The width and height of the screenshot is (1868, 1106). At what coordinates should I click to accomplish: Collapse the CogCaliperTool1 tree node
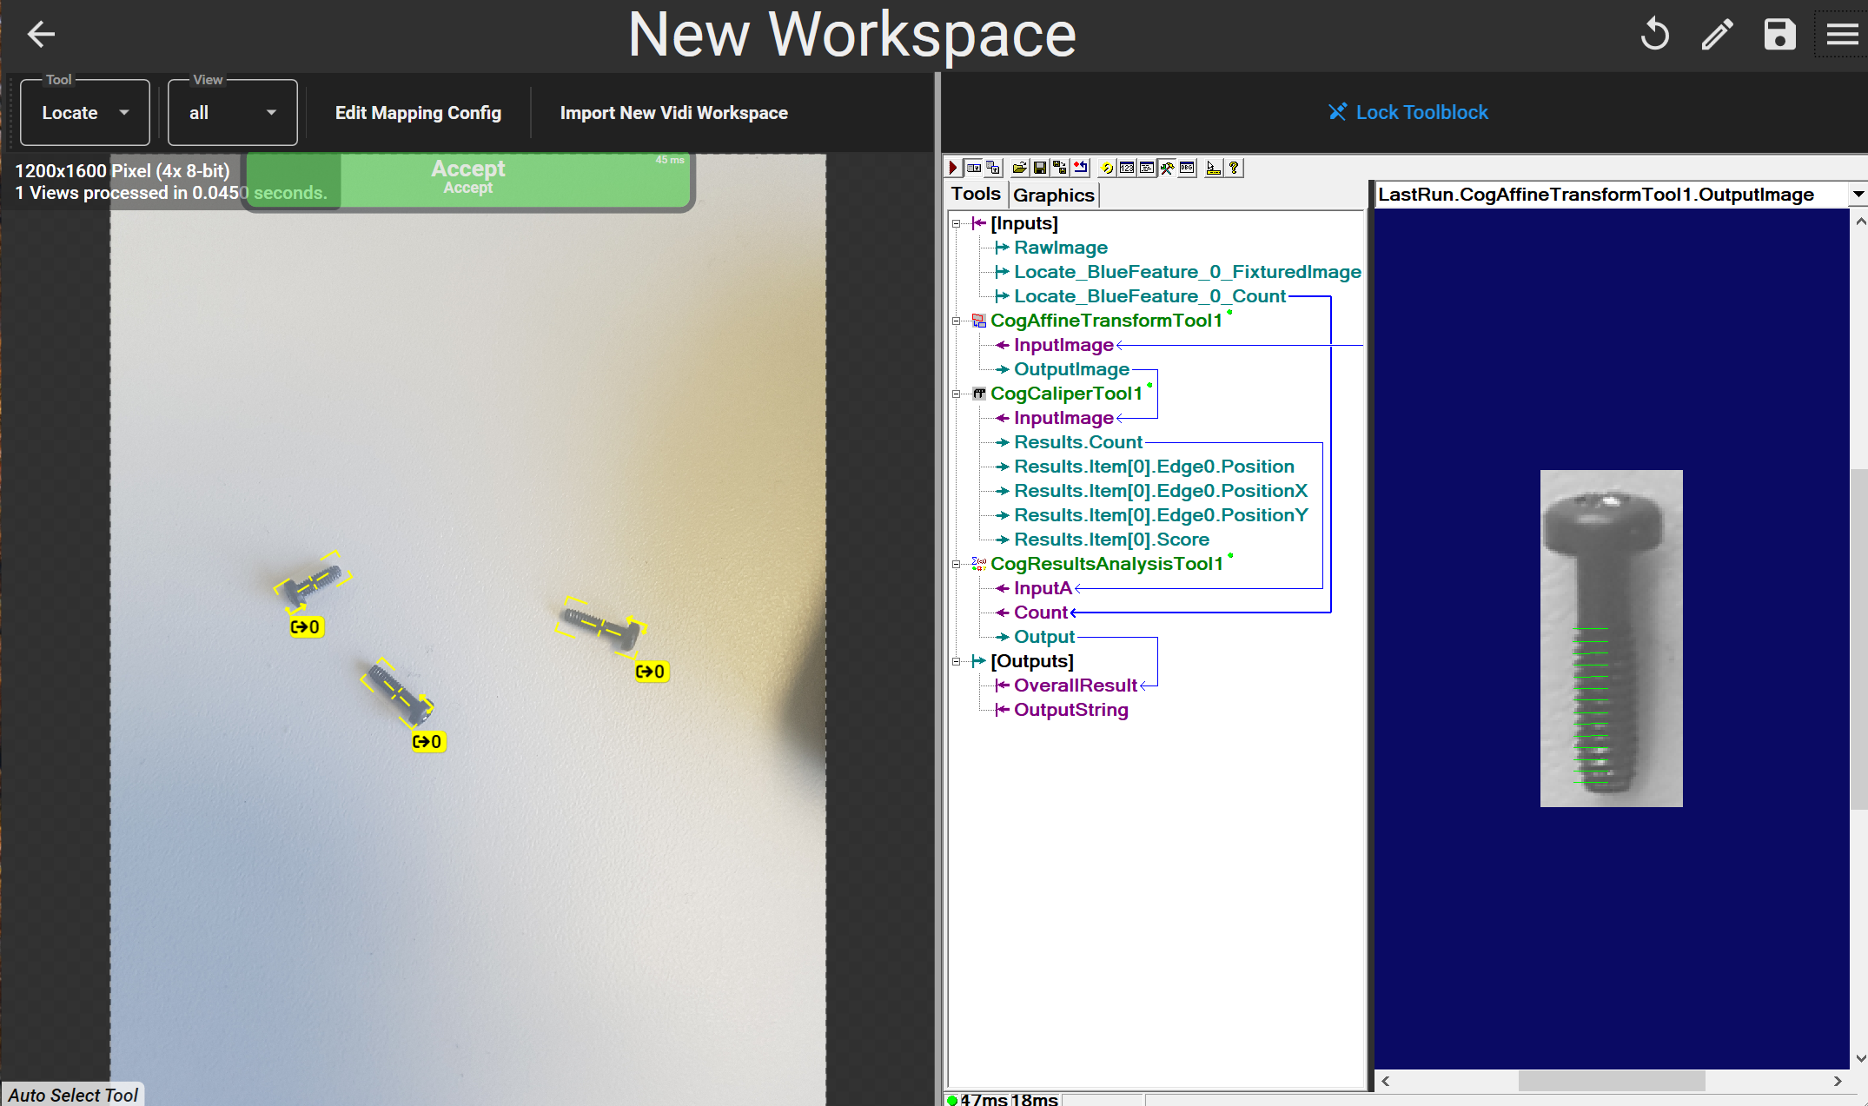point(957,394)
